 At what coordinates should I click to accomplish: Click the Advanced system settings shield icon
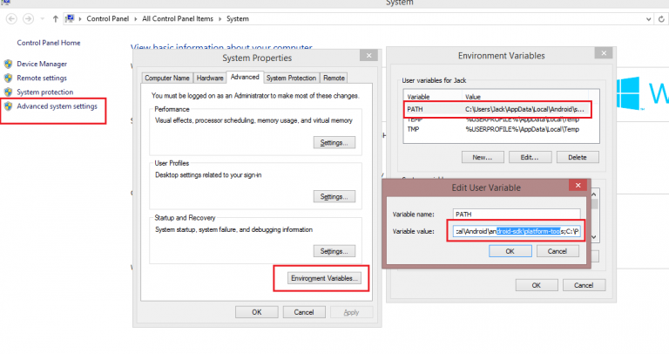[x=8, y=106]
